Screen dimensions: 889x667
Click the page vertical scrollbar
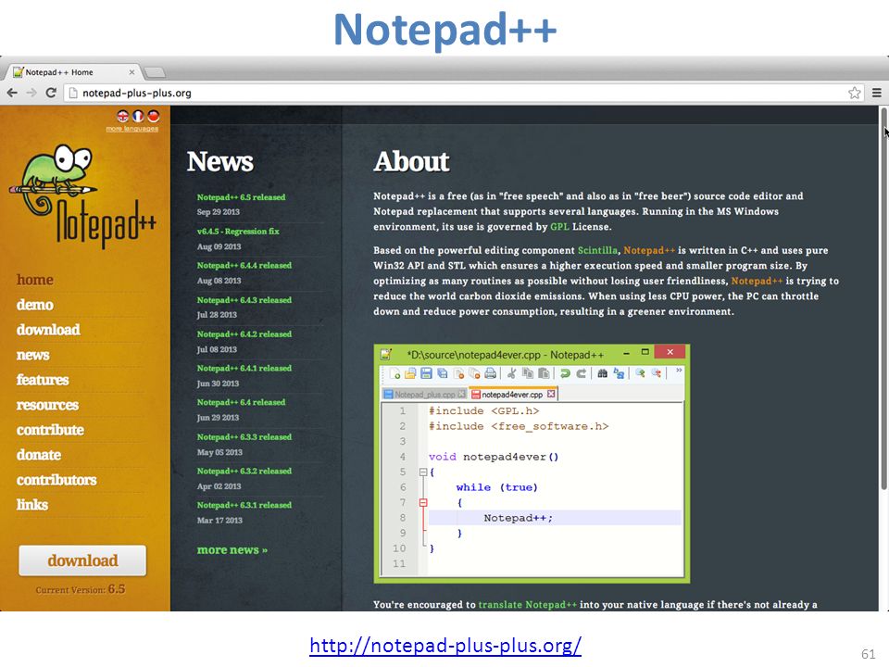click(883, 297)
